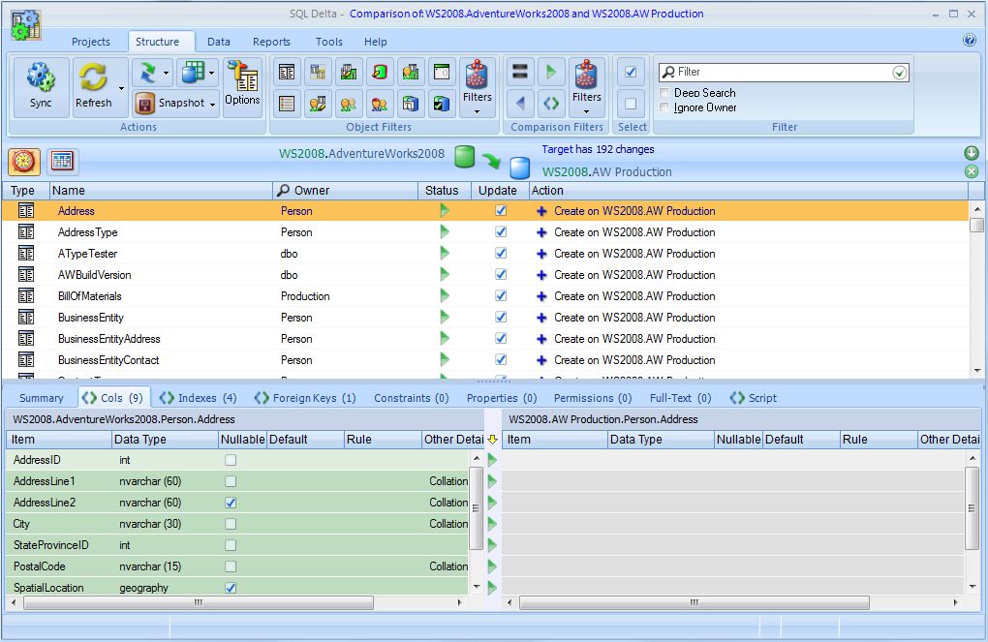Image resolution: width=988 pixels, height=642 pixels.
Task: Enable the Ignore Owner checkbox
Action: coord(664,107)
